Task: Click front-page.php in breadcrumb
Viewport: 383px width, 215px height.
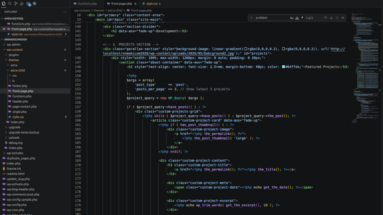Action: click(141, 10)
